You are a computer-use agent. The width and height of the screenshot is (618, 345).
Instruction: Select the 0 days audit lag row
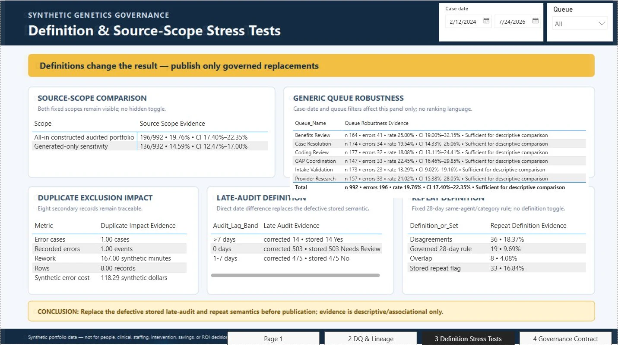click(x=297, y=249)
